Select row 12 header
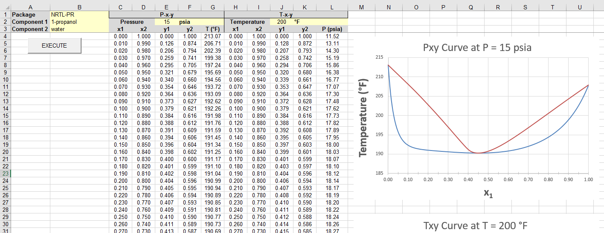The width and height of the screenshot is (604, 233). pos(5,94)
